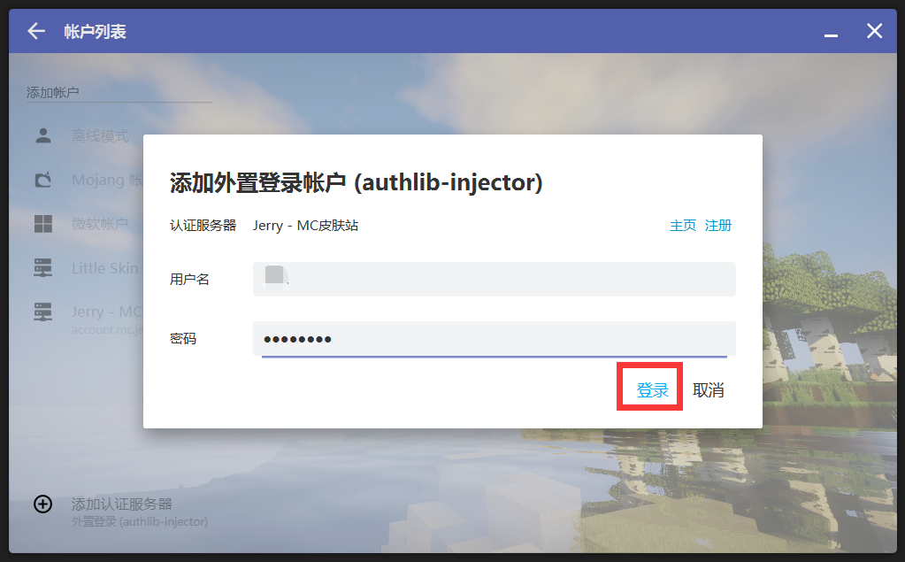
Task: Click the back arrow in the title bar
Action: click(35, 31)
